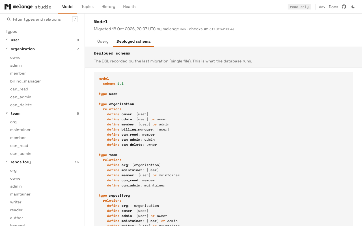Image resolution: width=362 pixels, height=226 pixels.
Task: Click the 'define can_delete: owner' line
Action: [132, 145]
